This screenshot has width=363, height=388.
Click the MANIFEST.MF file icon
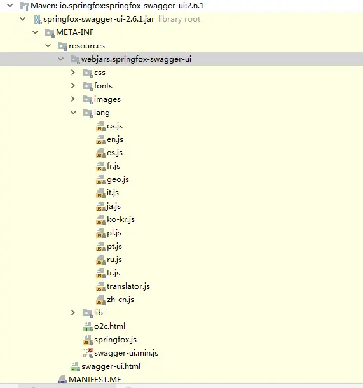62,379
